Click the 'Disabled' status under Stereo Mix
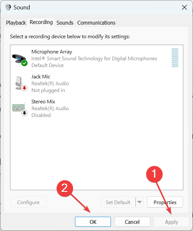This screenshot has height=231, width=193. tap(41, 115)
